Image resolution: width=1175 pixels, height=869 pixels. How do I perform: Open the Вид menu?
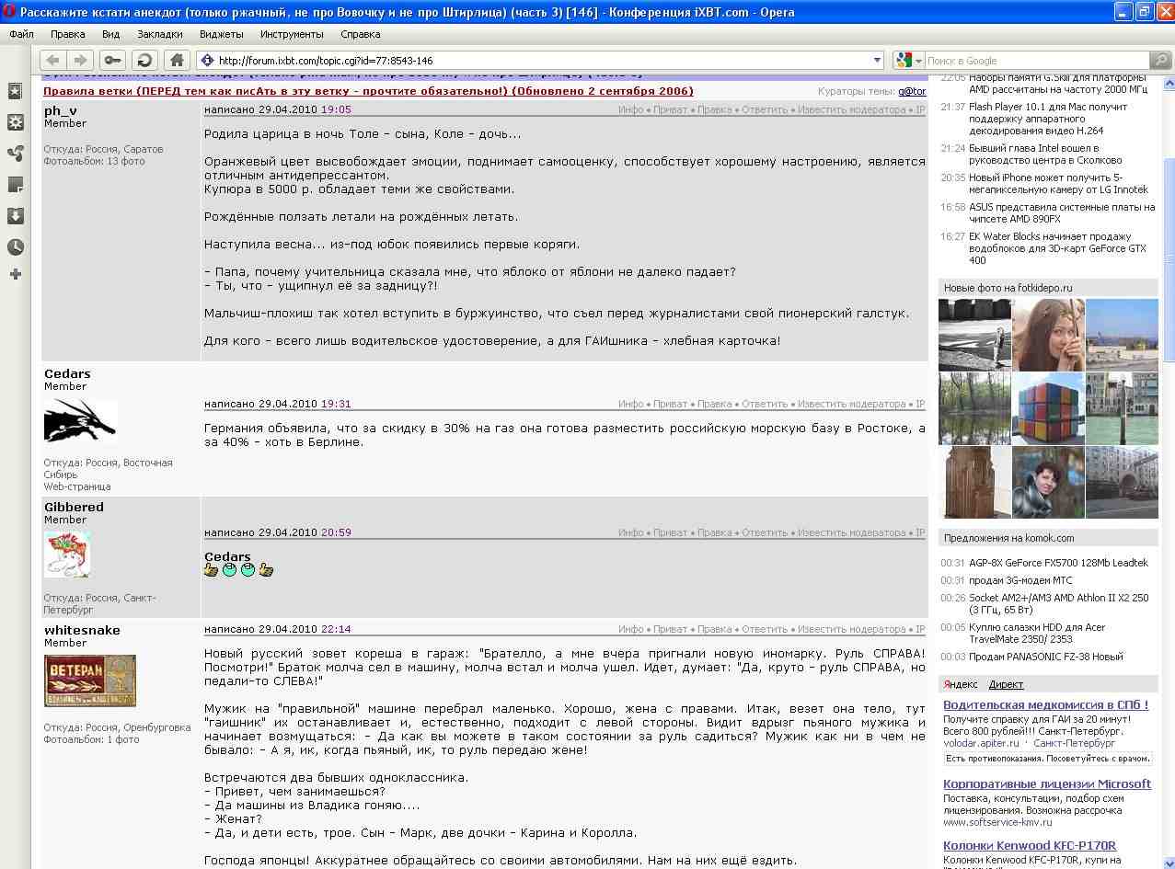click(x=111, y=34)
